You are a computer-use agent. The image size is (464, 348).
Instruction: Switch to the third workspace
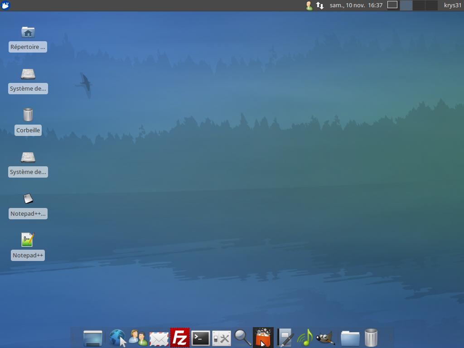(x=419, y=5)
